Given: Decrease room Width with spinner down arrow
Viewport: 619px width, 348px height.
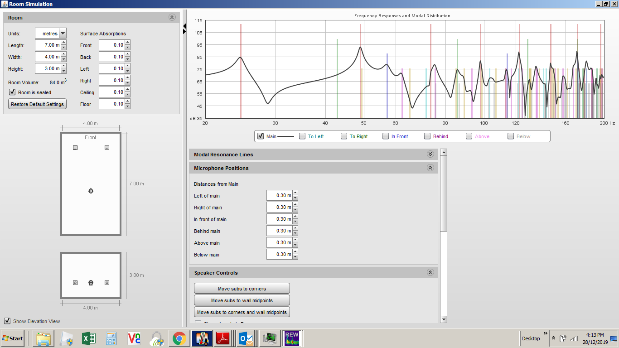Looking at the screenshot, I should point(63,59).
